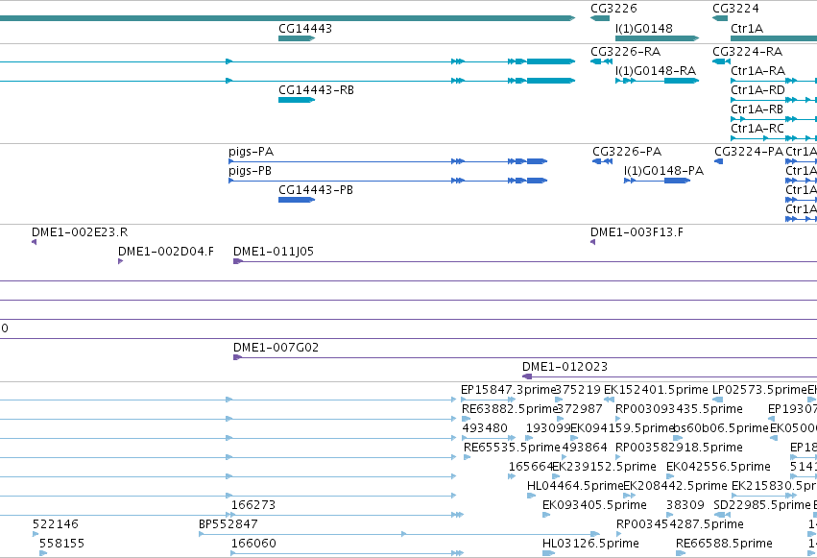Click the Ctr1A gene label
Image resolution: width=817 pixels, height=558 pixels.
[747, 29]
